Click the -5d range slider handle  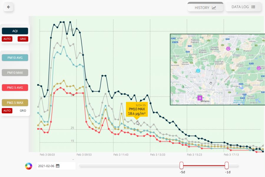tap(181, 165)
